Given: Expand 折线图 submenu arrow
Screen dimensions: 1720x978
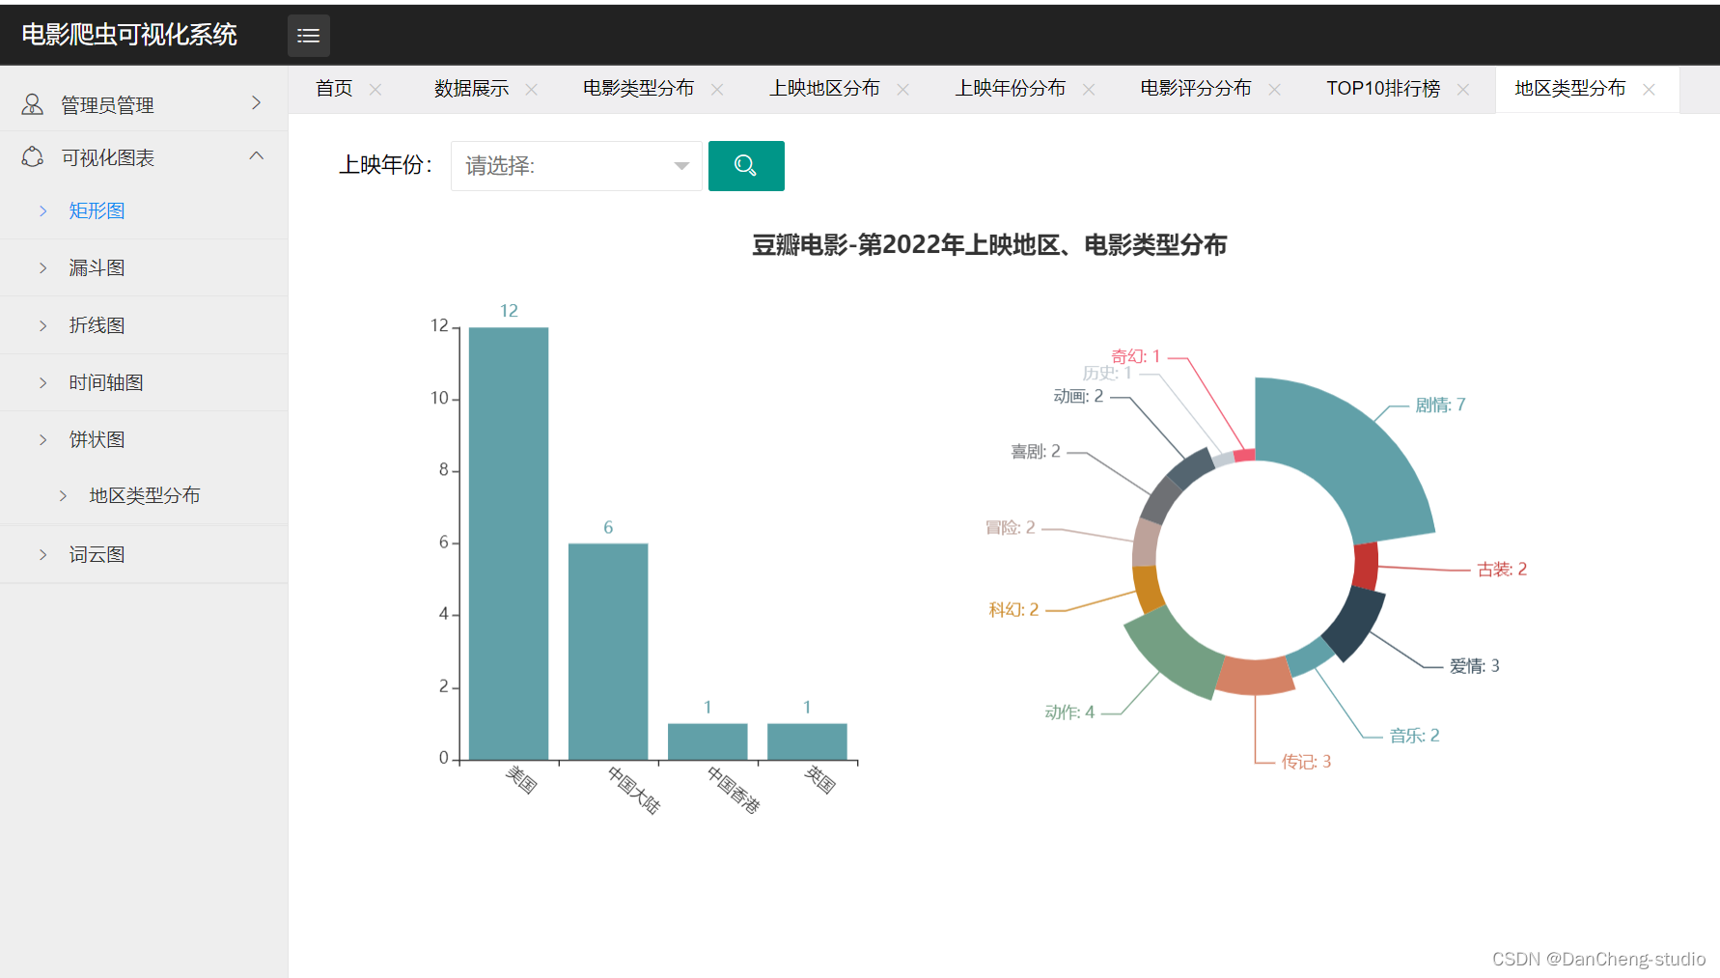Looking at the screenshot, I should tap(42, 325).
